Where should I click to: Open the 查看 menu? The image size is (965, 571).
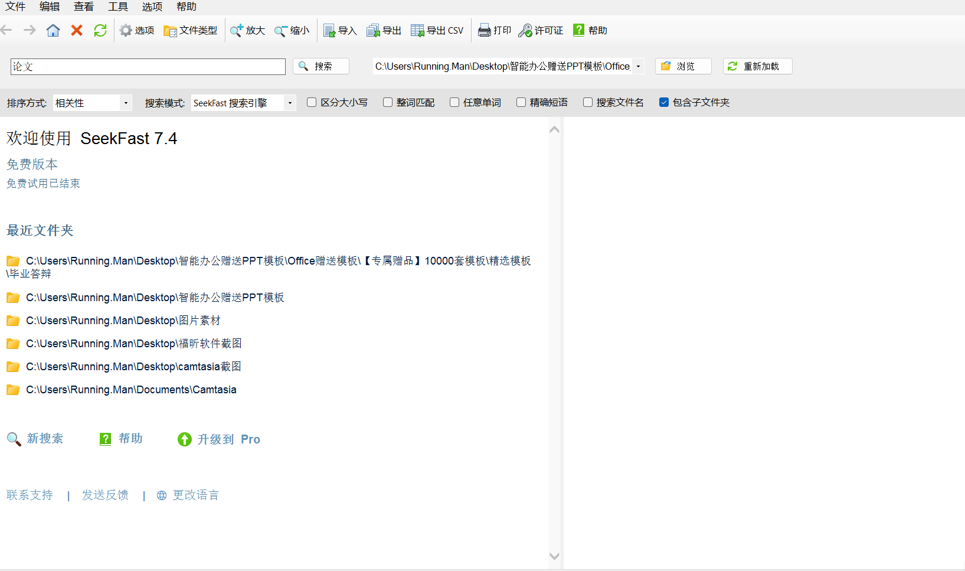tap(84, 6)
